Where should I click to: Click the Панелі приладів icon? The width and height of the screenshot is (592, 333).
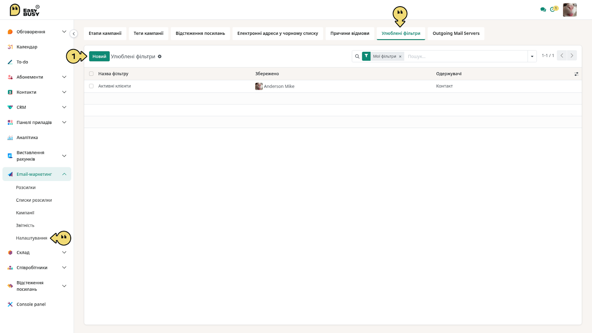10,122
